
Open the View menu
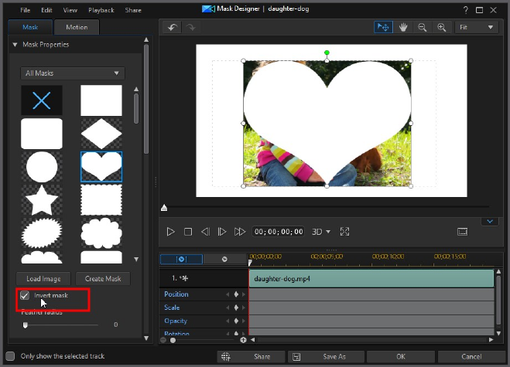(70, 10)
